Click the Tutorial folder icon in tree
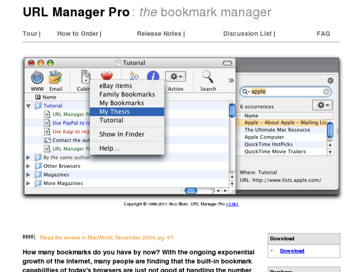The height and width of the screenshot is (272, 363). coord(38,106)
